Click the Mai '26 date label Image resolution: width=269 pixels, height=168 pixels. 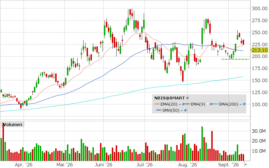(x=65, y=165)
